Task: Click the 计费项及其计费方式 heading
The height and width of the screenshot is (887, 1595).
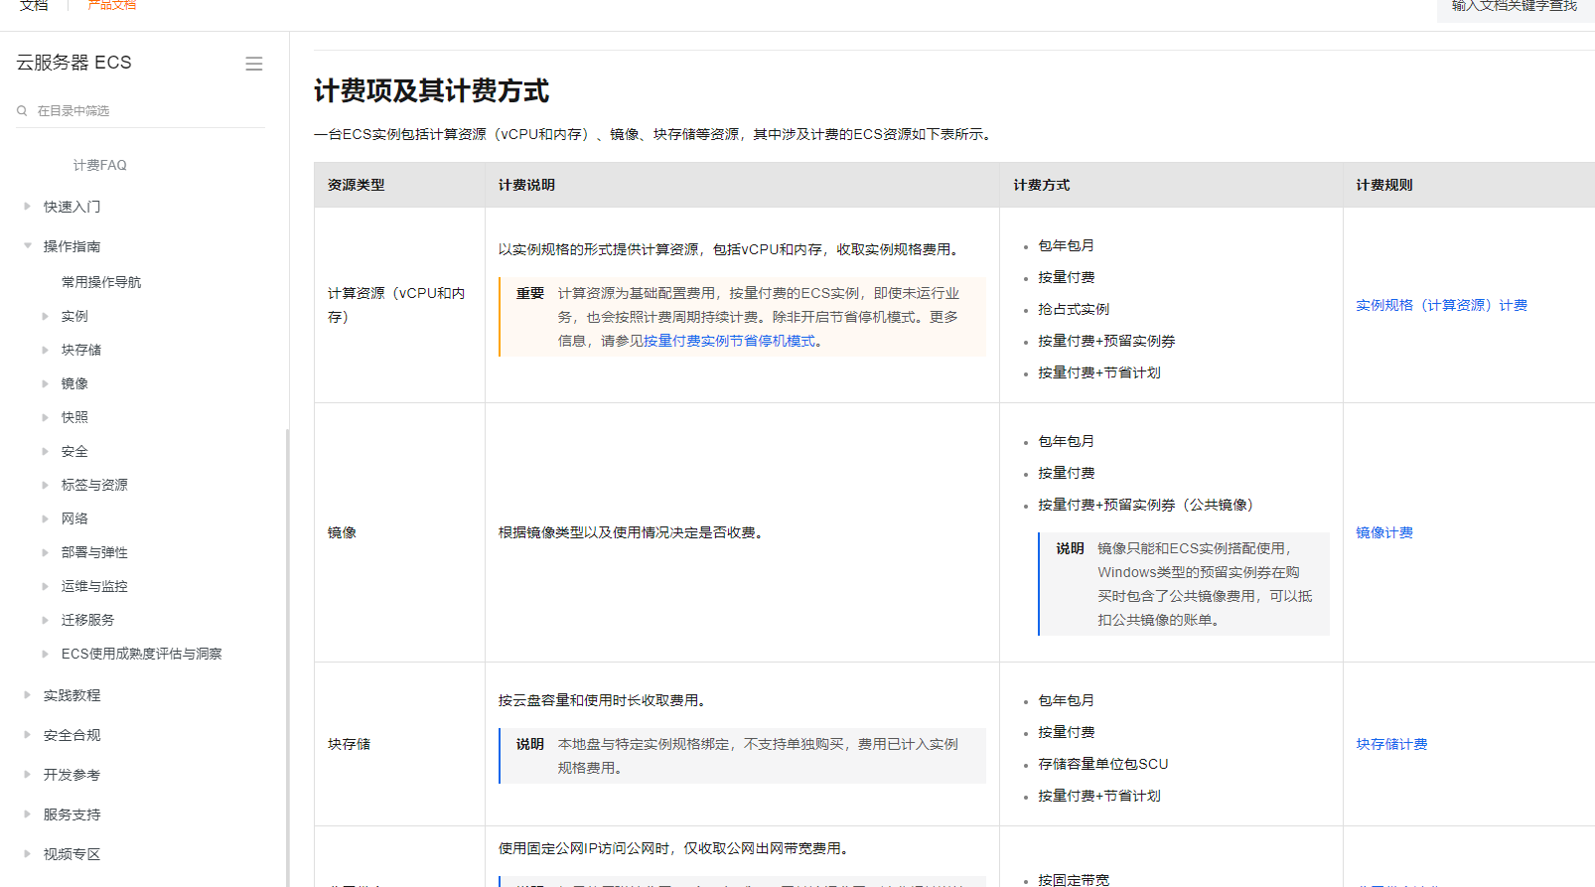Action: [431, 91]
